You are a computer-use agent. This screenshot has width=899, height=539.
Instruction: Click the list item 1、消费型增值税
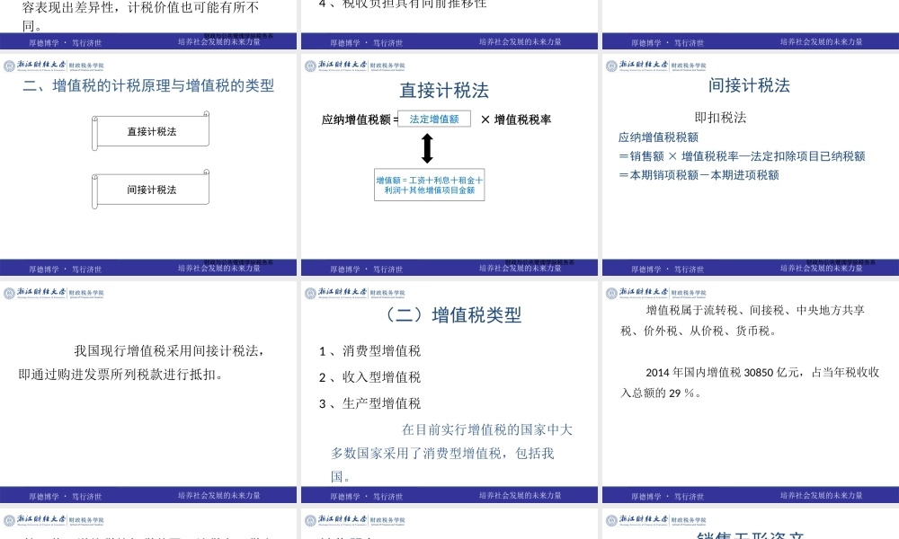point(369,351)
